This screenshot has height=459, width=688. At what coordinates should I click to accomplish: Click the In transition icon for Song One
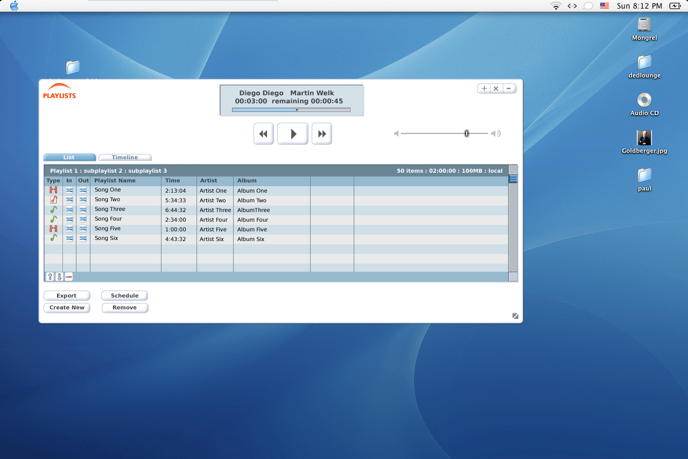69,190
